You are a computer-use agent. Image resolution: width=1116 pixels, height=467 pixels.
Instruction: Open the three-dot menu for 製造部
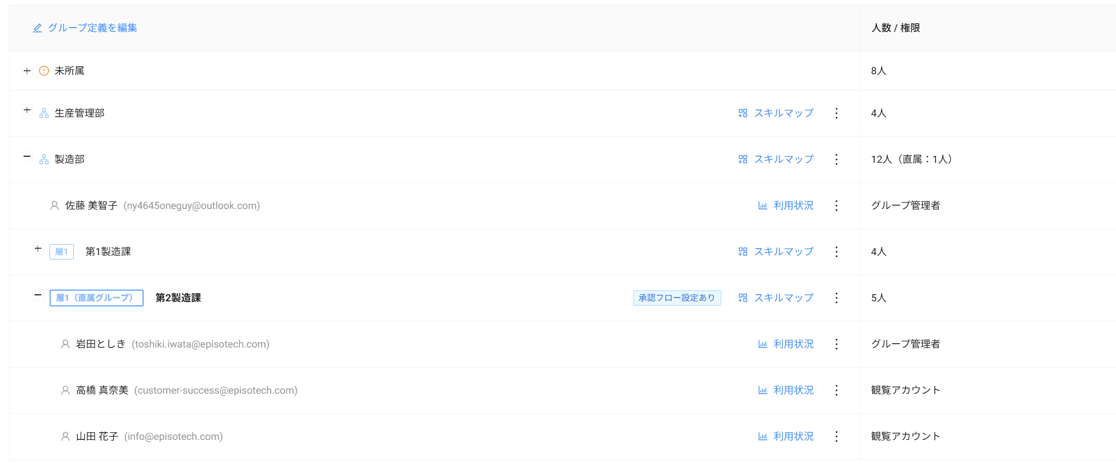tap(836, 159)
